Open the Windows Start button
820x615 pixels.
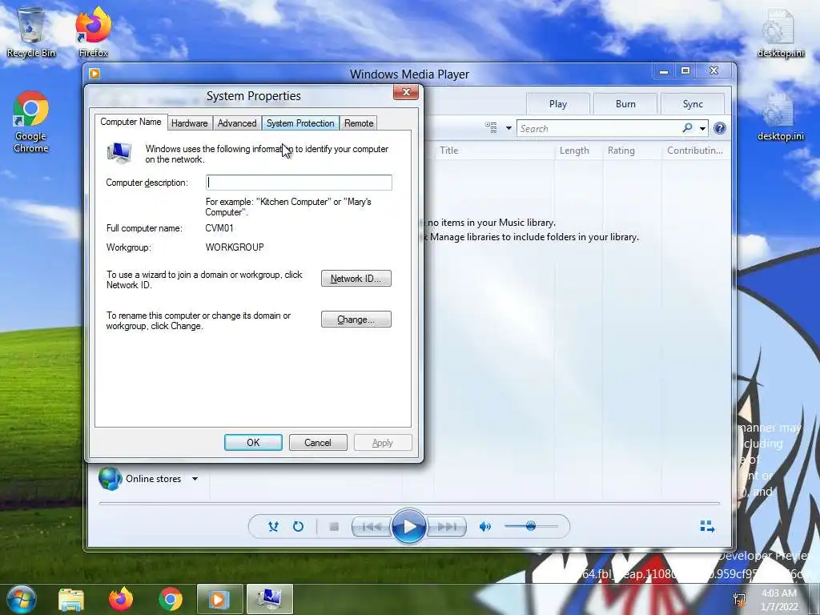point(22,599)
